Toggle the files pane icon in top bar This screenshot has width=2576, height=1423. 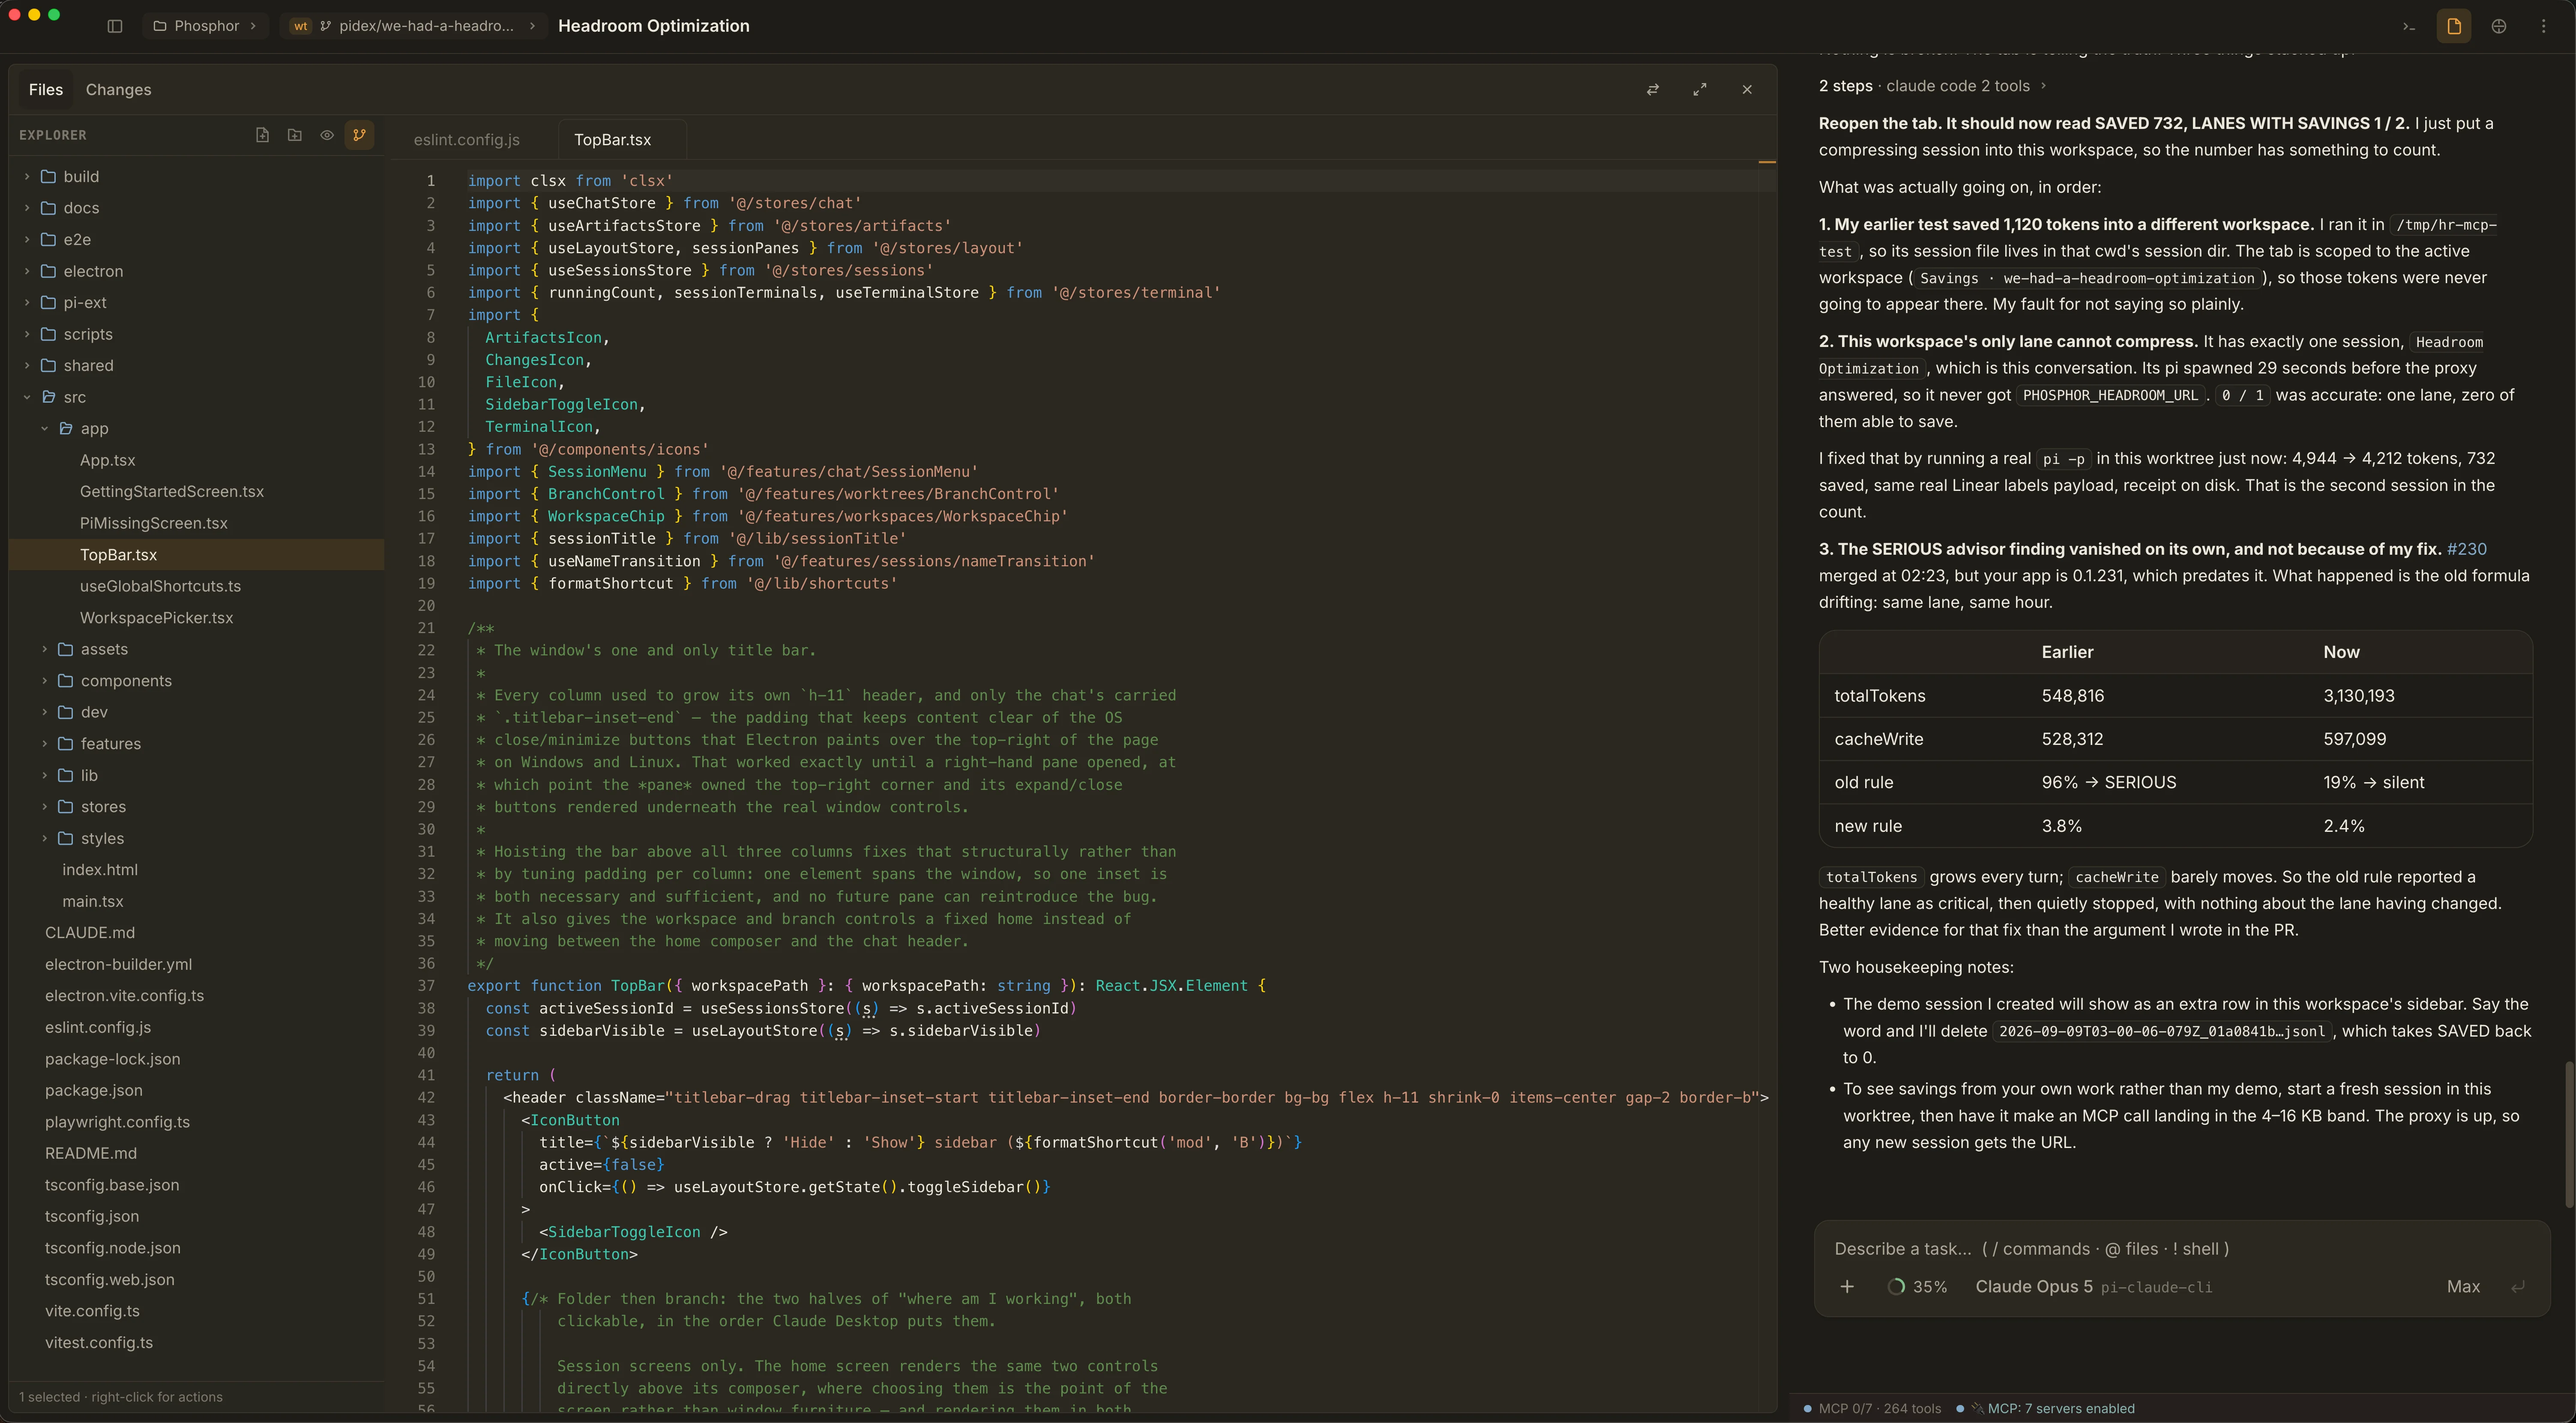2454,26
